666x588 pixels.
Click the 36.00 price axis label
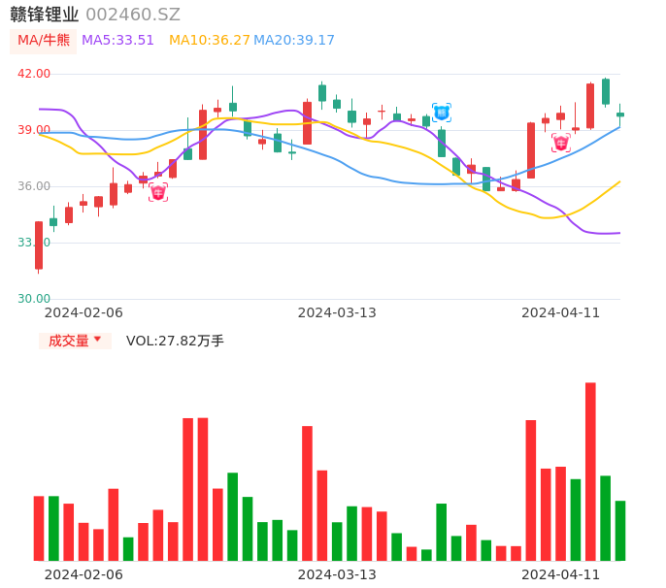tap(34, 186)
